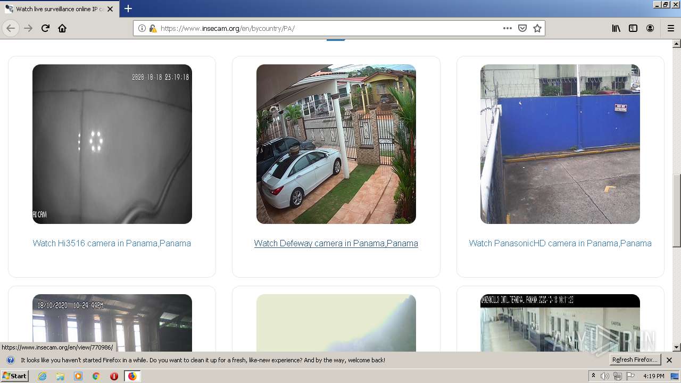
Task: Close the insecam surveillance tab
Action: point(110,9)
